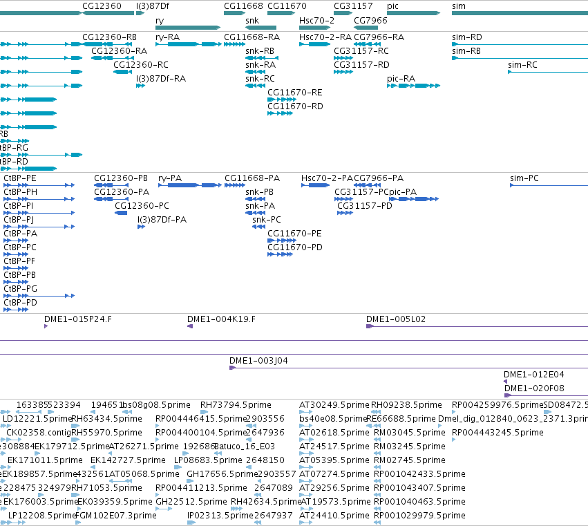The image size is (588, 526).
Task: Click the CG12360-RC transcript label
Action: point(141,65)
